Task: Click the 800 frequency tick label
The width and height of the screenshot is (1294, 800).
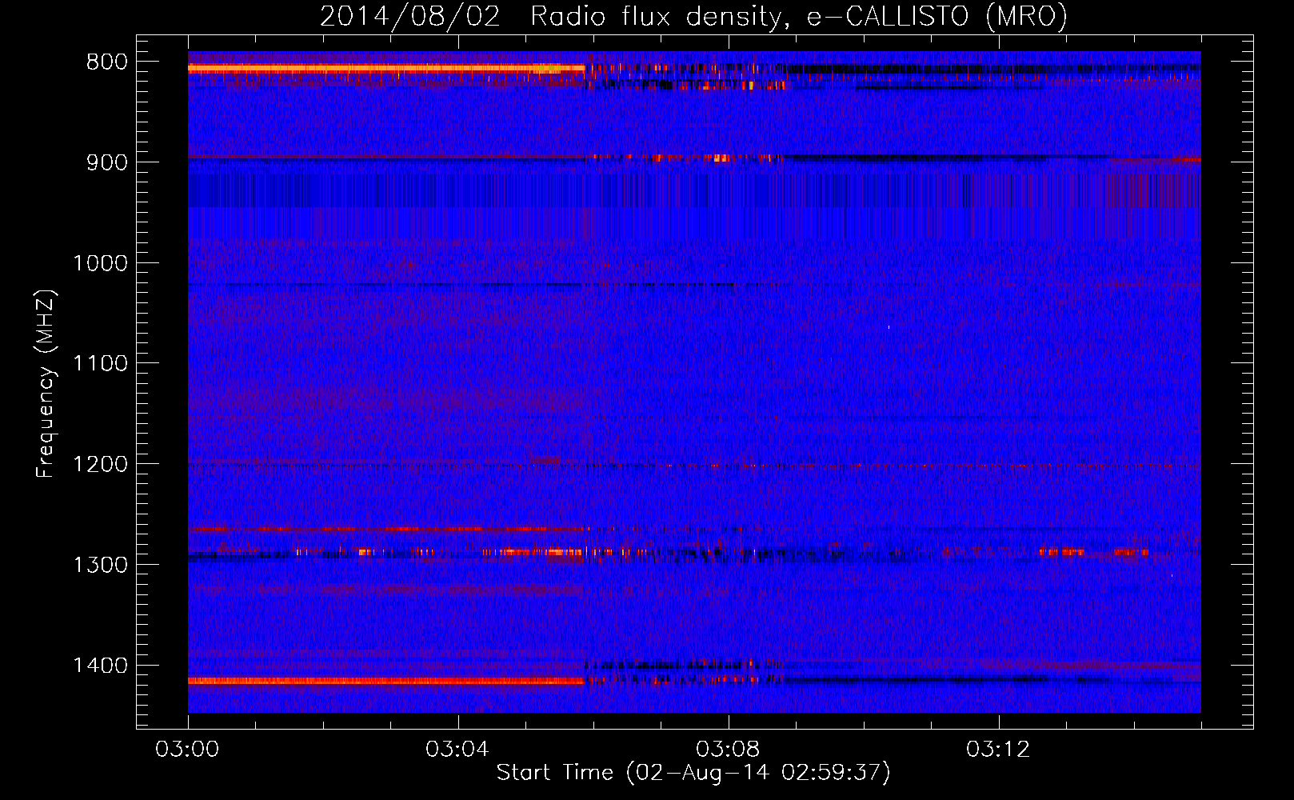Action: tap(107, 62)
